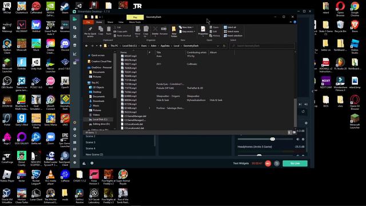Click the red X Delete icon
Image resolution: width=366 pixels, height=206 pixels.
pos(155,29)
